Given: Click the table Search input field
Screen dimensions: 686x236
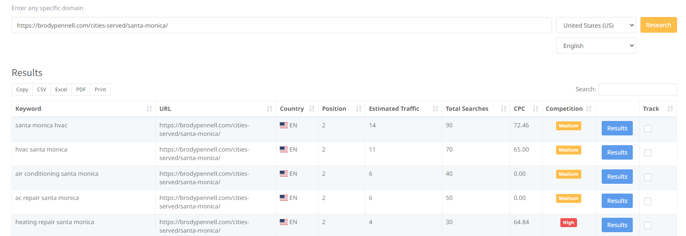Looking at the screenshot, I should coord(637,90).
